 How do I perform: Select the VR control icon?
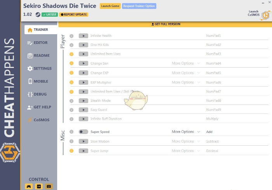pos(39,187)
